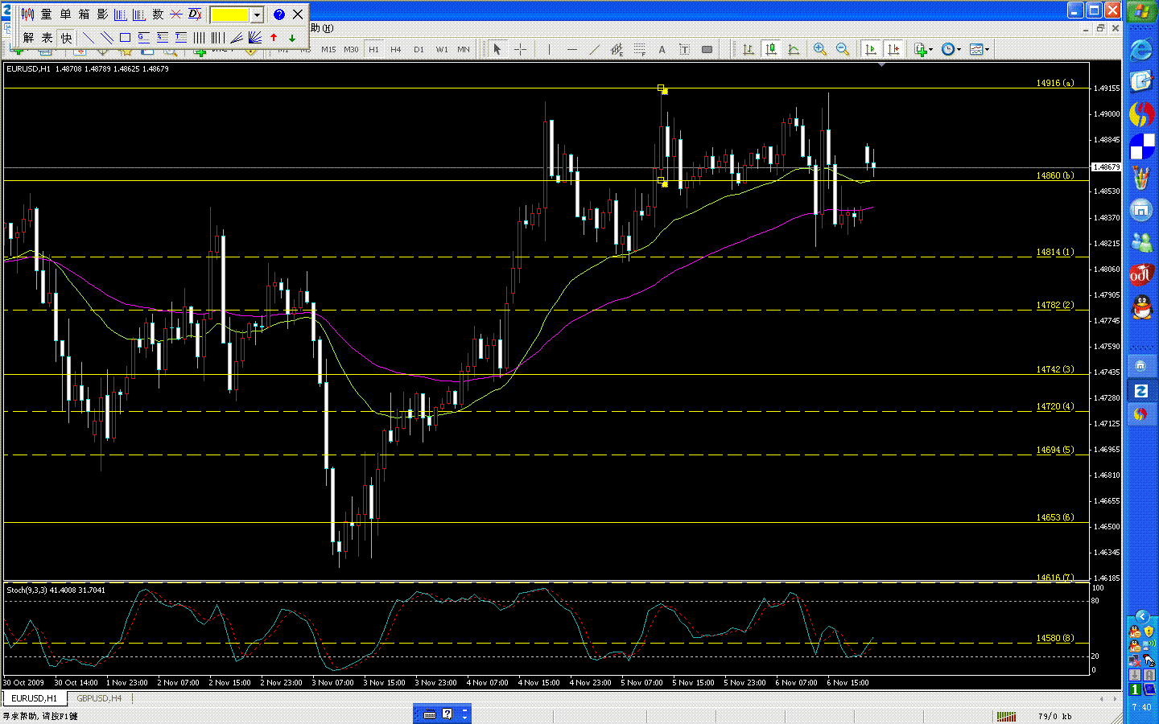Toggle chart auto scroll
1159x724 pixels.
tap(871, 50)
